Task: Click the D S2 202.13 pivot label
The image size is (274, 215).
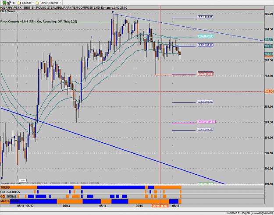Action: [x=205, y=102]
